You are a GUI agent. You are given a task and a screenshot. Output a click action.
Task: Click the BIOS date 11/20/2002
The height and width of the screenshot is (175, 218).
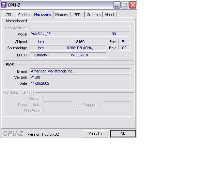pos(80,83)
